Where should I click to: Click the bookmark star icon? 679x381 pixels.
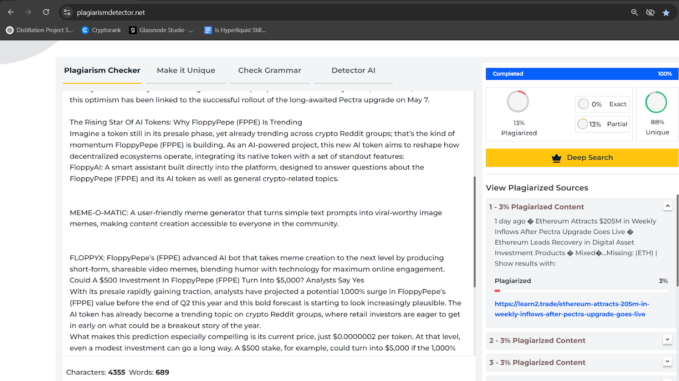click(666, 13)
